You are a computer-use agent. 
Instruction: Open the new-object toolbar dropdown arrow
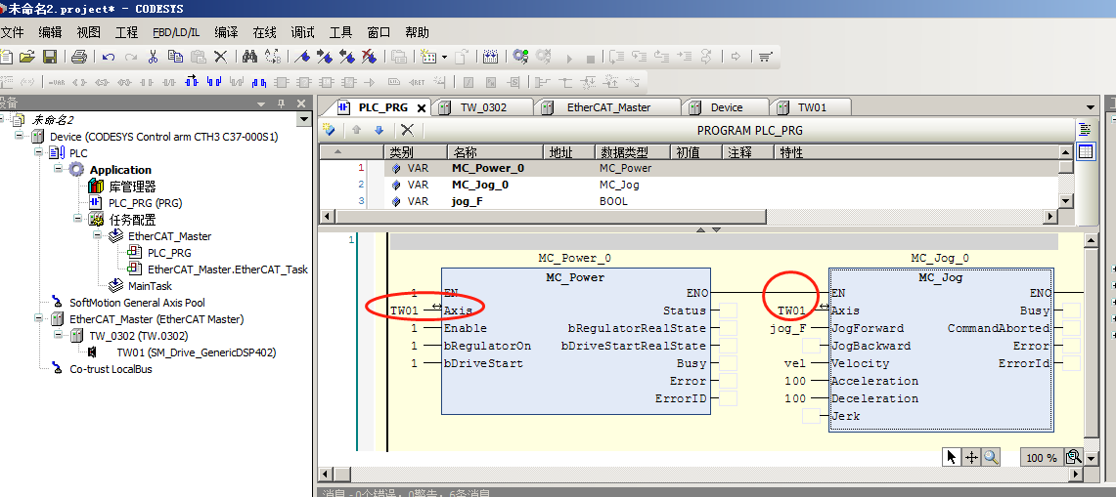pos(444,57)
